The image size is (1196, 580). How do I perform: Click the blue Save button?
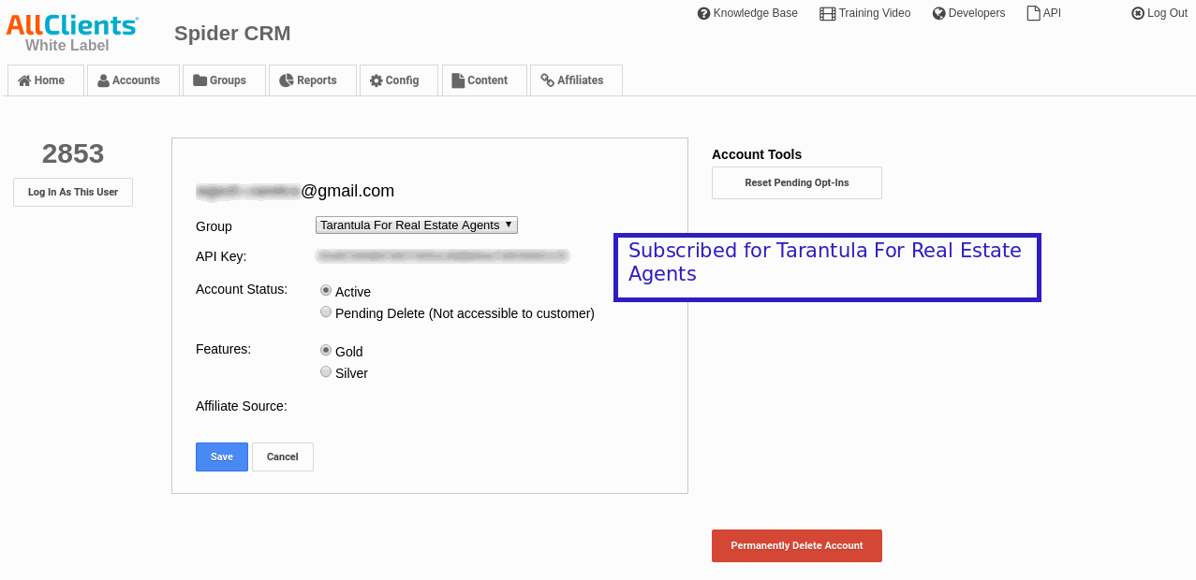[222, 457]
